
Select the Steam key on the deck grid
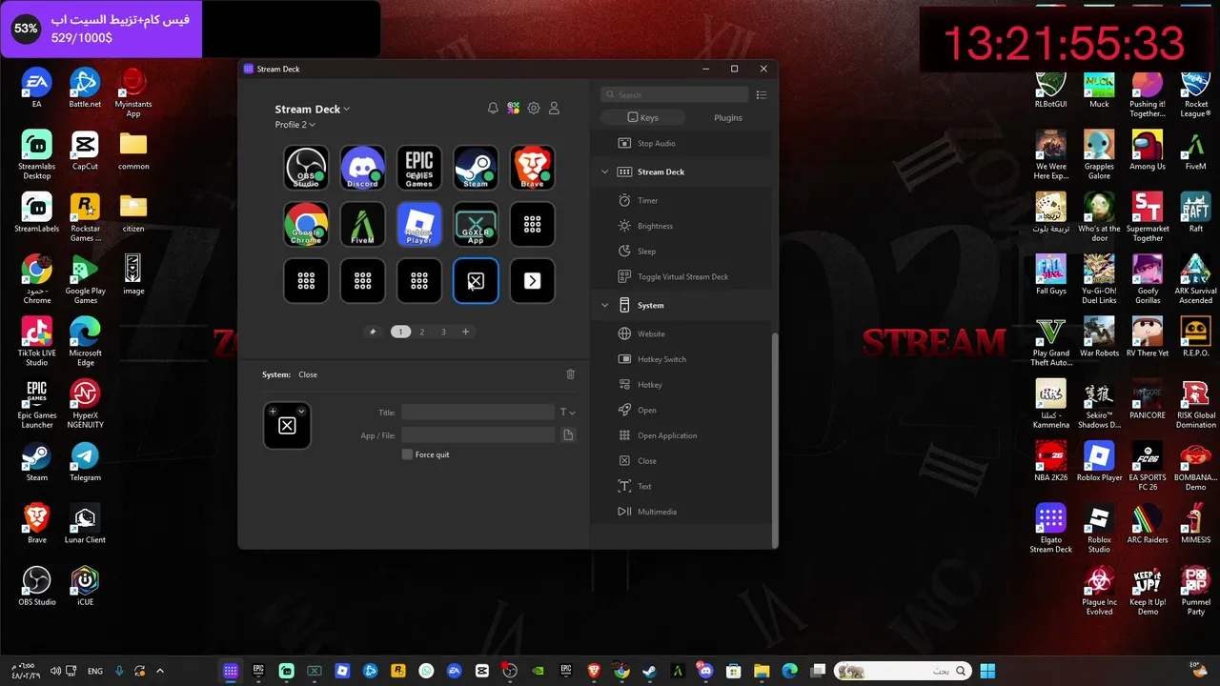pos(476,168)
